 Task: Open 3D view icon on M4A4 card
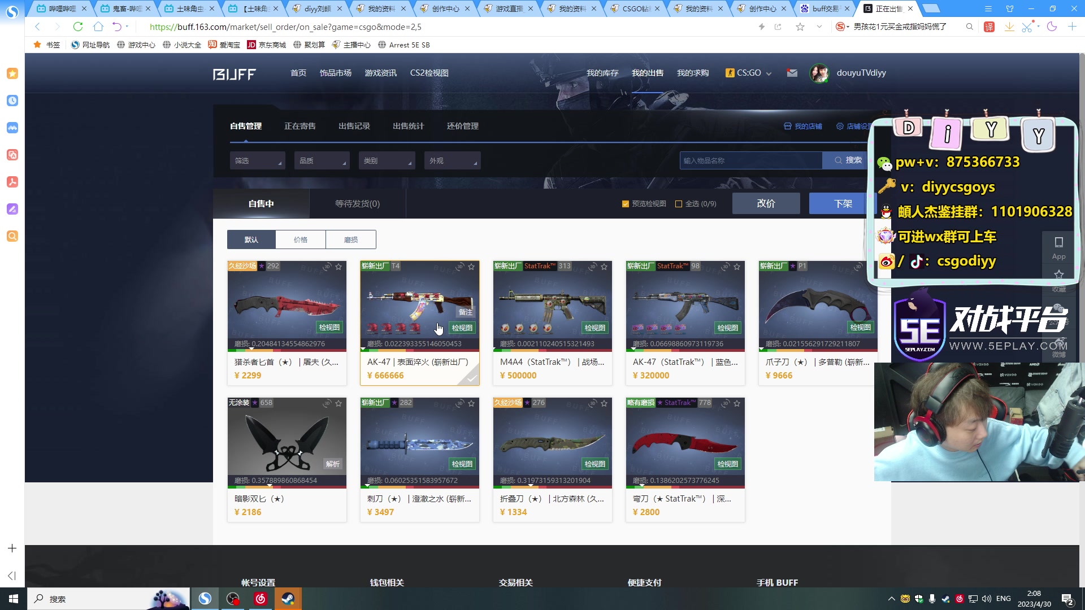click(592, 267)
